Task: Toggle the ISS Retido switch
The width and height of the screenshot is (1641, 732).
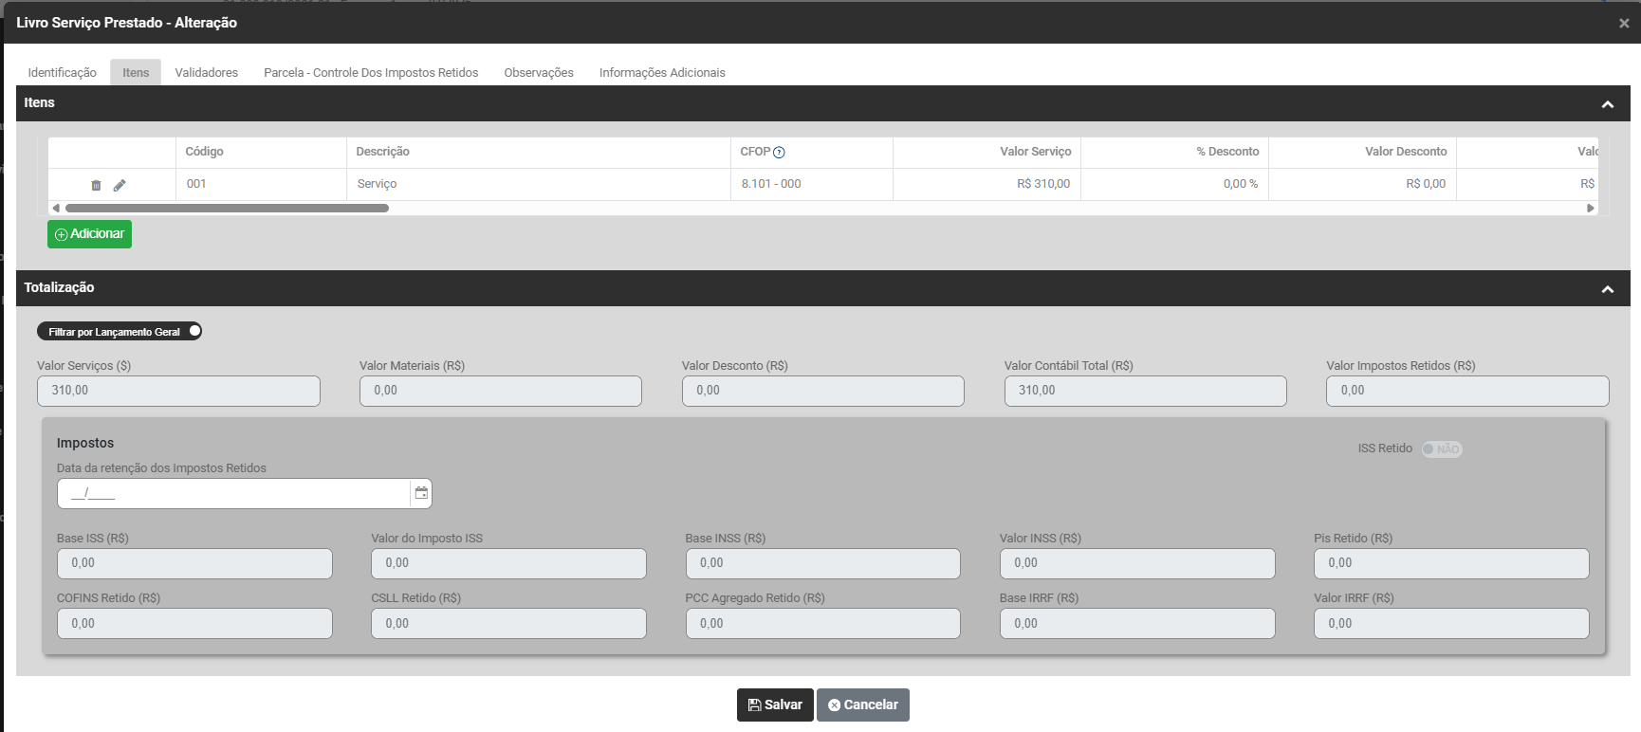Action: [1441, 449]
